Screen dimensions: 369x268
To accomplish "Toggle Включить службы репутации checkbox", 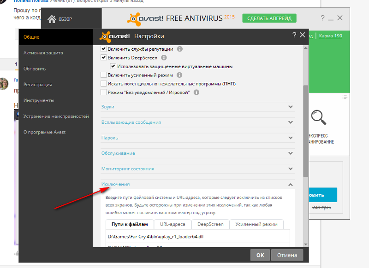I will point(103,49).
